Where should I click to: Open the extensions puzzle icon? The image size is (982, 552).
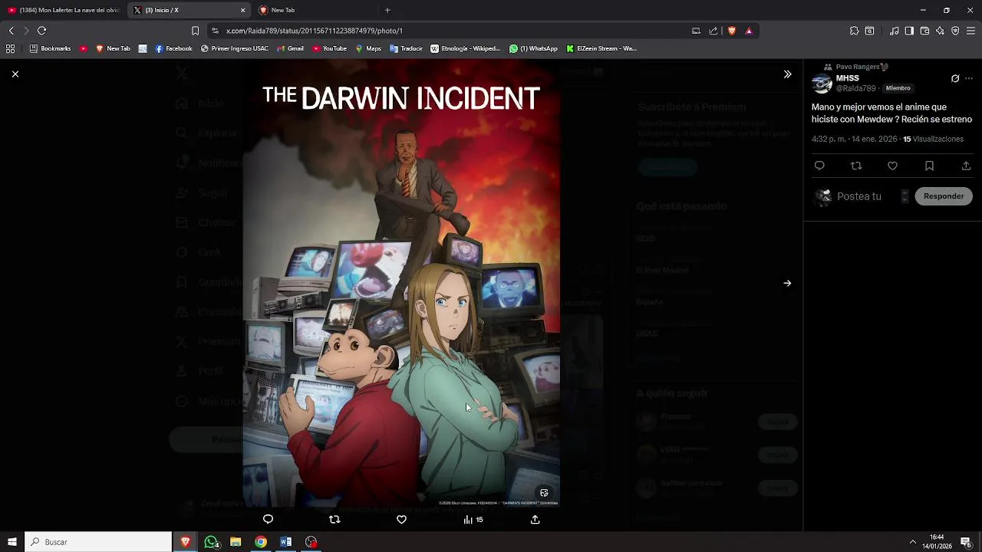(x=854, y=31)
